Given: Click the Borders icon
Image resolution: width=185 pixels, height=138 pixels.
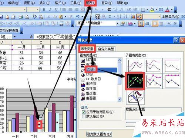Looking at the screenshot, I should (143, 10).
